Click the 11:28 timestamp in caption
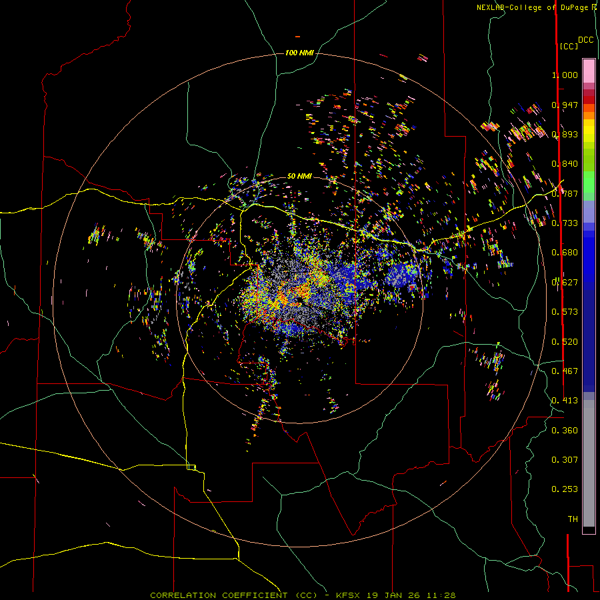 (441, 595)
